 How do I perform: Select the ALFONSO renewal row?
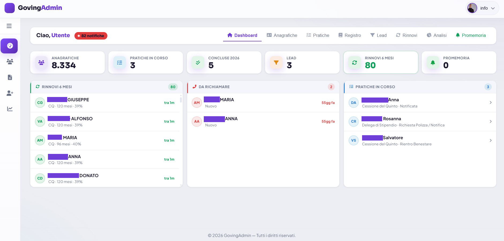point(105,122)
